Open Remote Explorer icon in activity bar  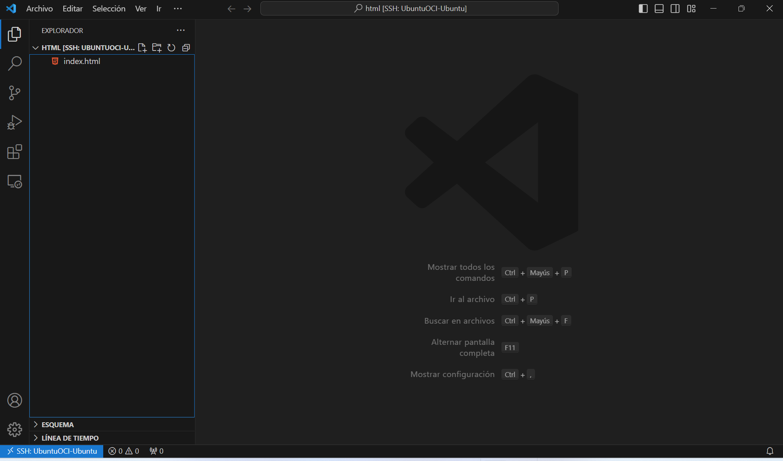tap(15, 181)
